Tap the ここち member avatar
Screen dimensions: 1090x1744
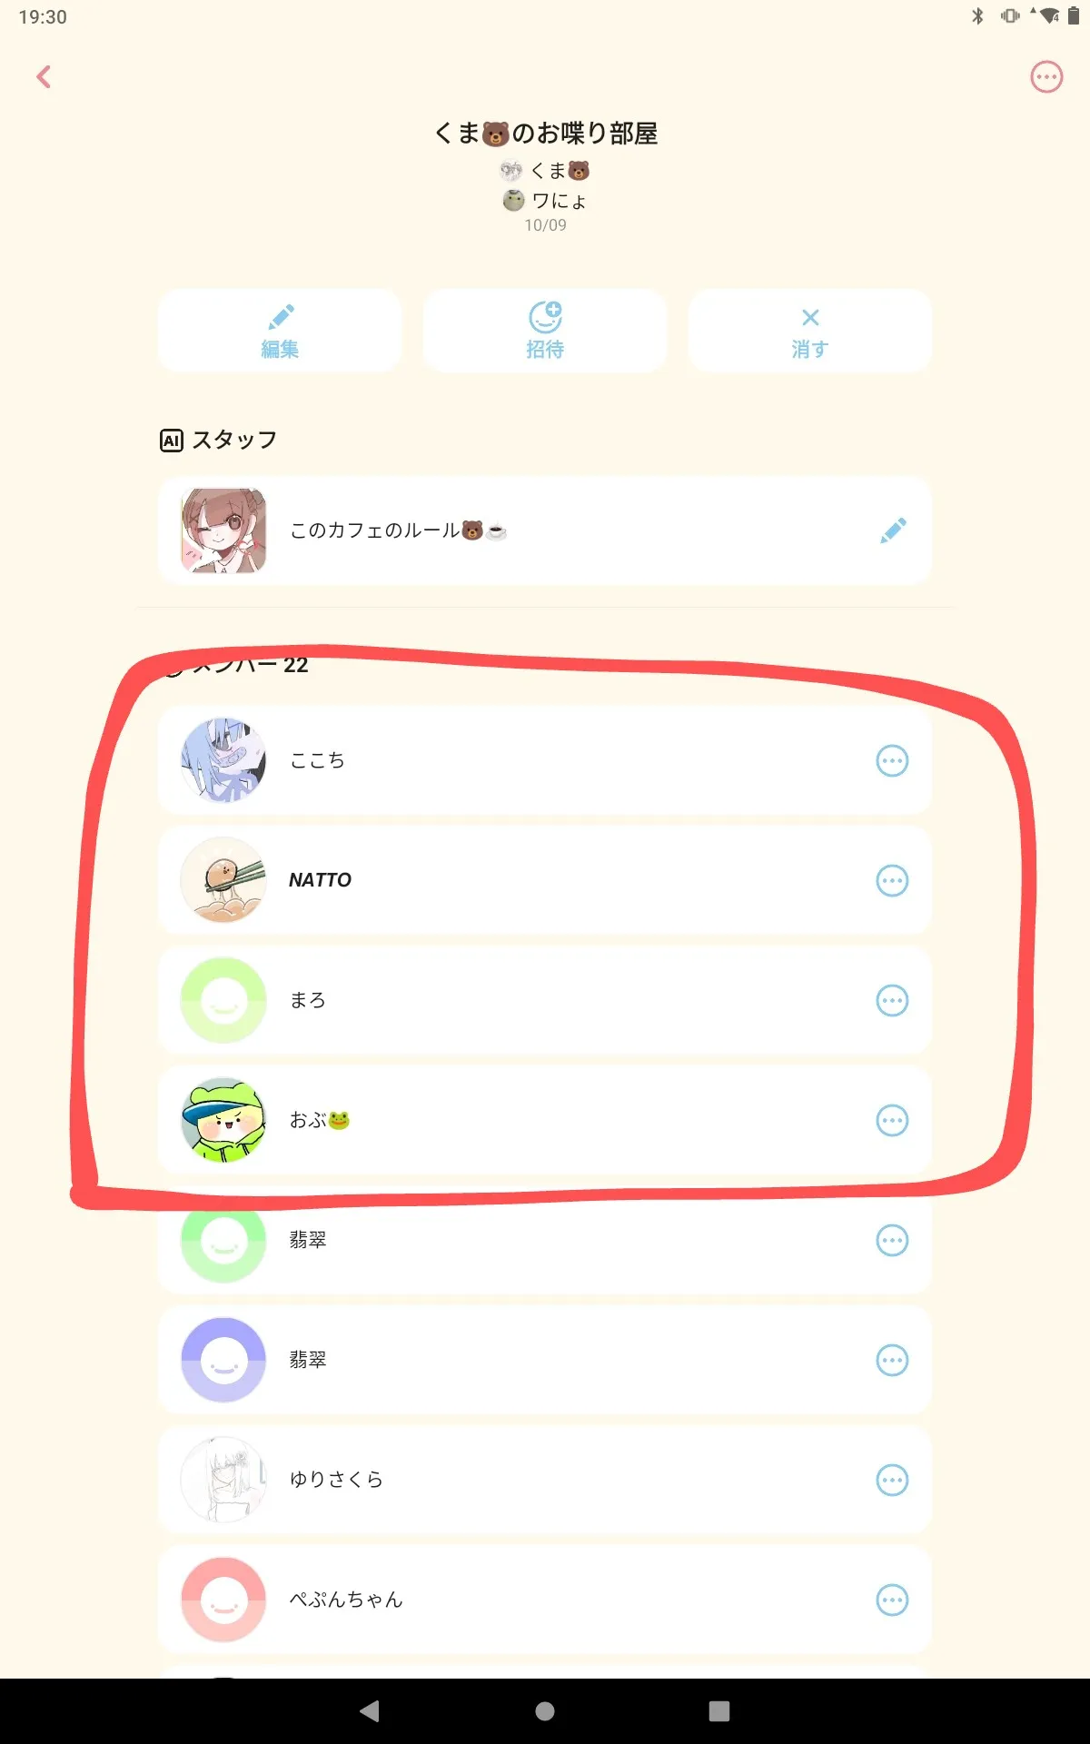223,760
